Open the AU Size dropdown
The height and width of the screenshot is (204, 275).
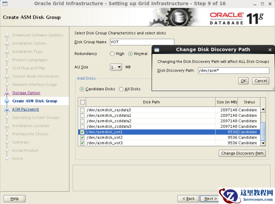point(116,67)
